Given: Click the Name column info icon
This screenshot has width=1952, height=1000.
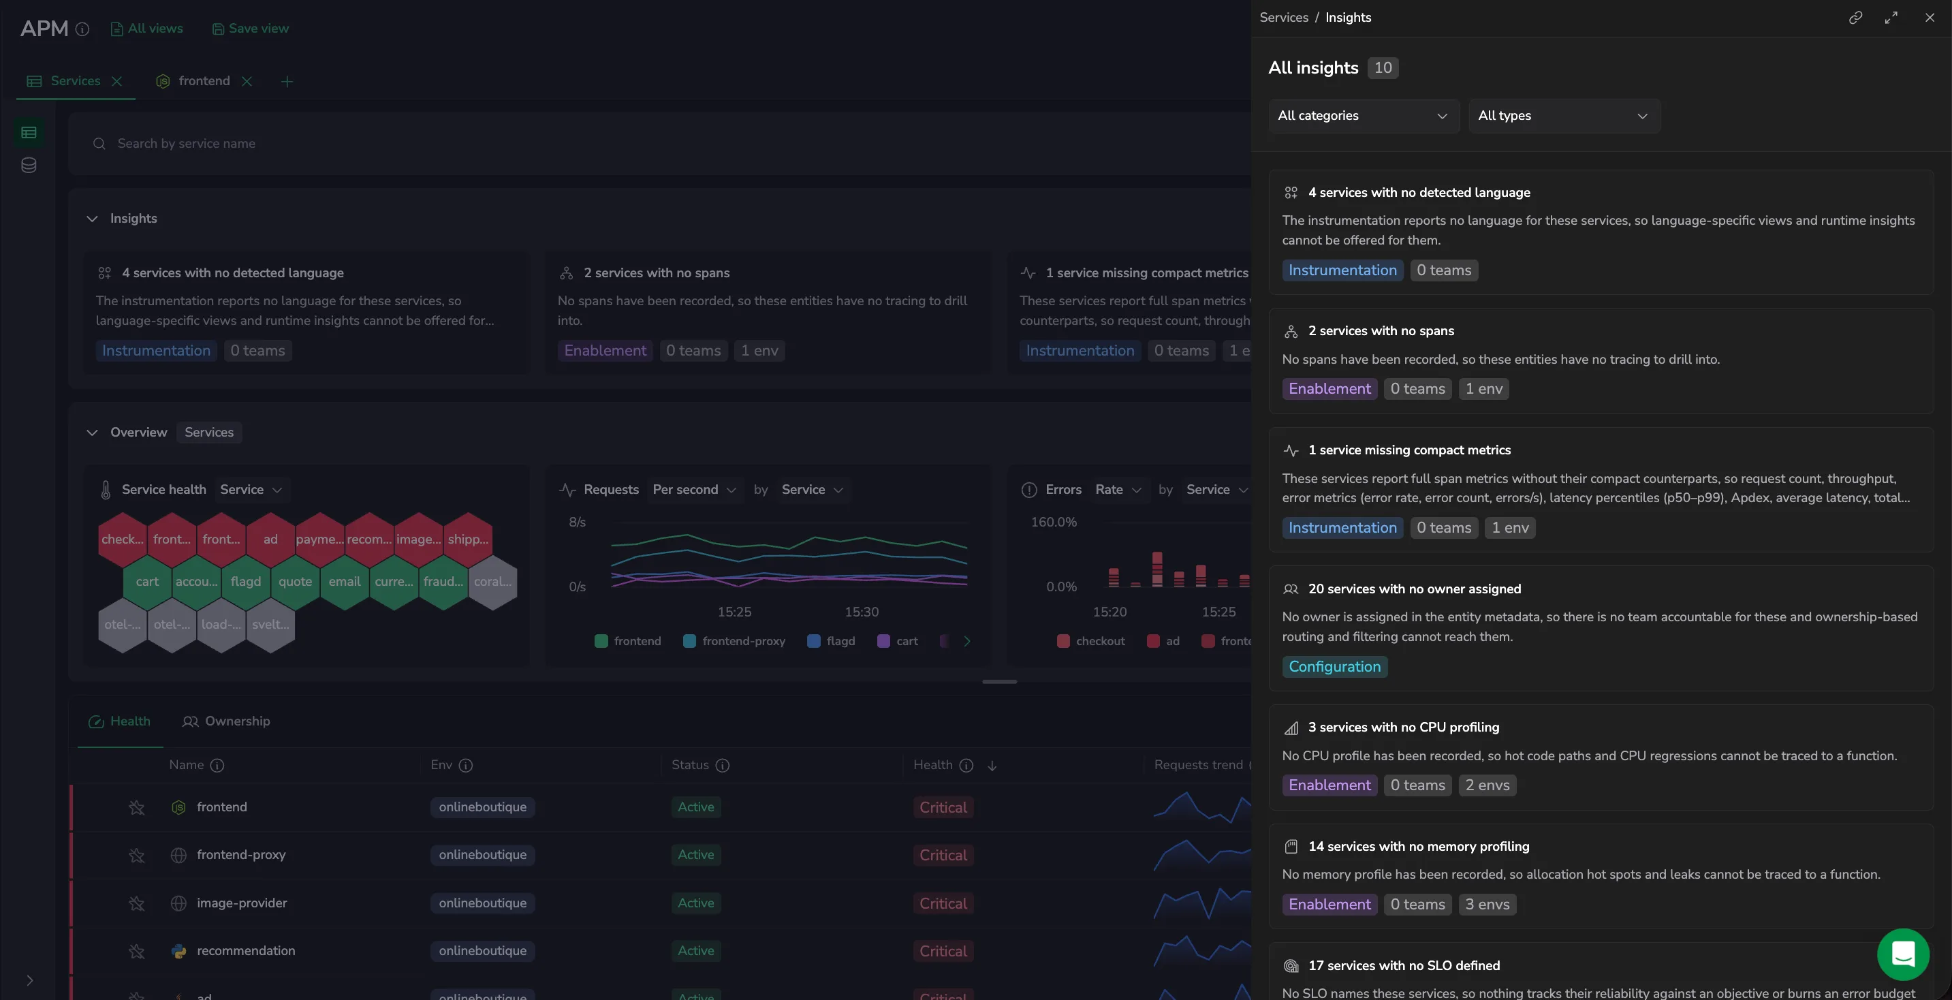Looking at the screenshot, I should [x=217, y=765].
